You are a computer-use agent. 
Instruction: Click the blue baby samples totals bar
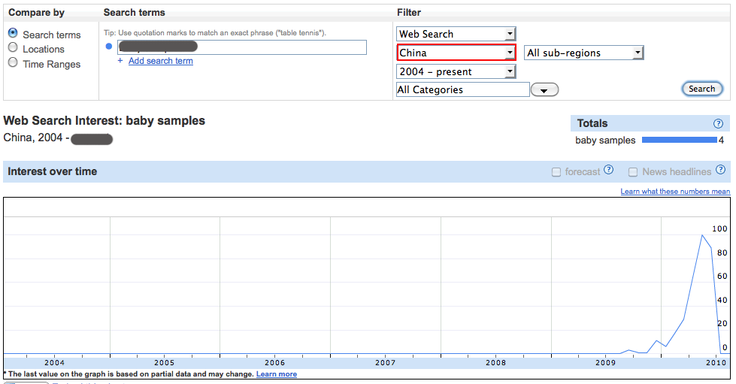click(x=679, y=140)
